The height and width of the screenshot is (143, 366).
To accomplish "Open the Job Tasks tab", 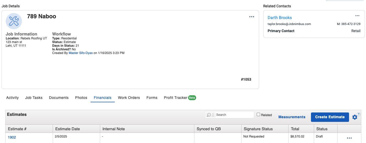I will coord(34,98).
